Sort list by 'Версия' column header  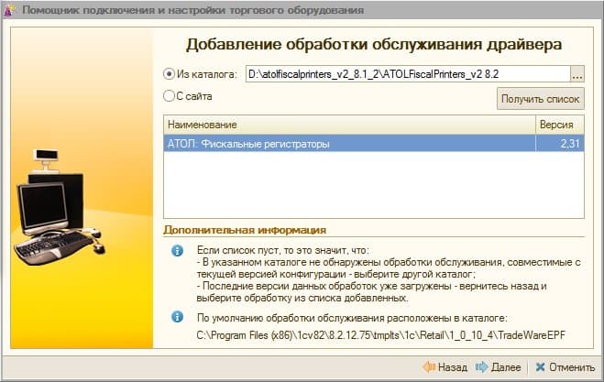560,125
